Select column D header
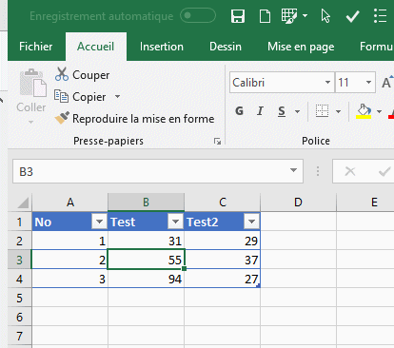Screen dimensions: 394x348 [x=298, y=203]
